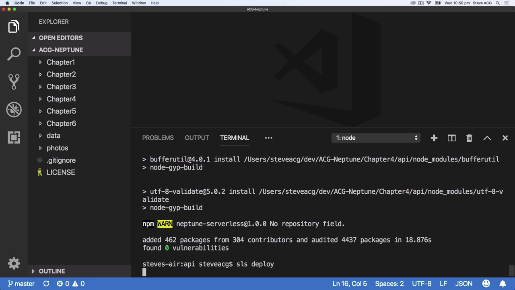Open the Window menu
This screenshot has width=515, height=290.
139,3
